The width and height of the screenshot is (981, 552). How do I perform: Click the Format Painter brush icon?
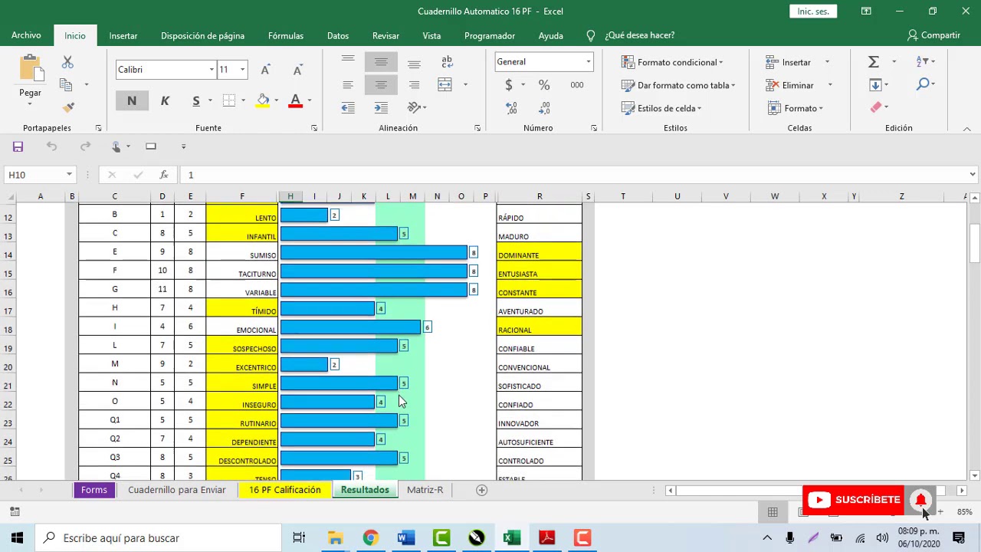coord(68,107)
